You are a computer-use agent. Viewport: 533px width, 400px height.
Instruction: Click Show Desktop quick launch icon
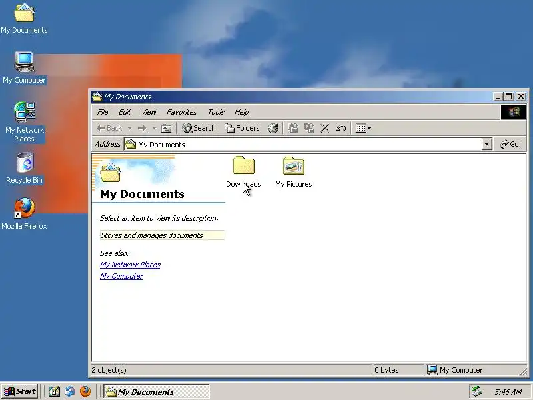tap(55, 391)
